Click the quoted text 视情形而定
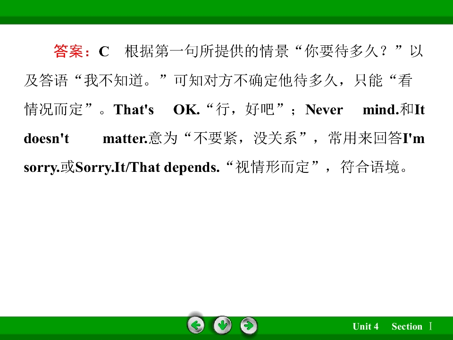453x340 pixels. (x=273, y=167)
